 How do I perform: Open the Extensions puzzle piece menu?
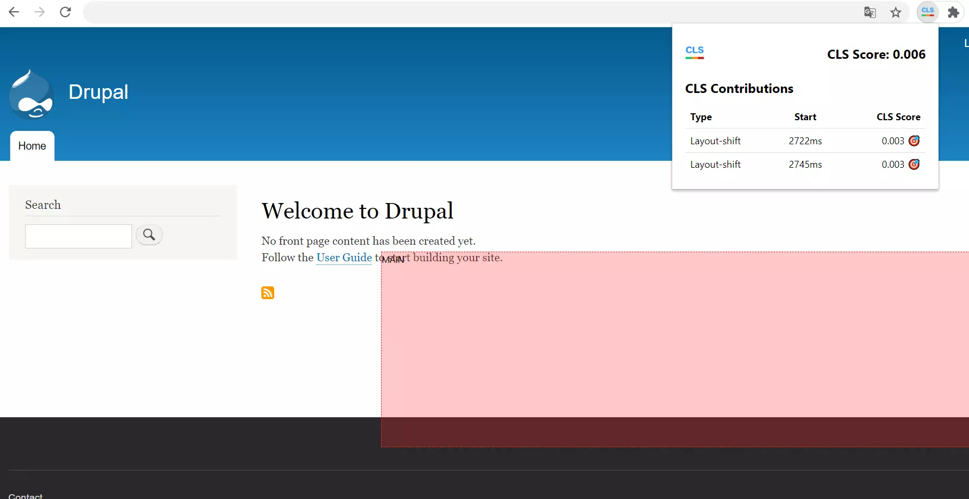coord(953,12)
